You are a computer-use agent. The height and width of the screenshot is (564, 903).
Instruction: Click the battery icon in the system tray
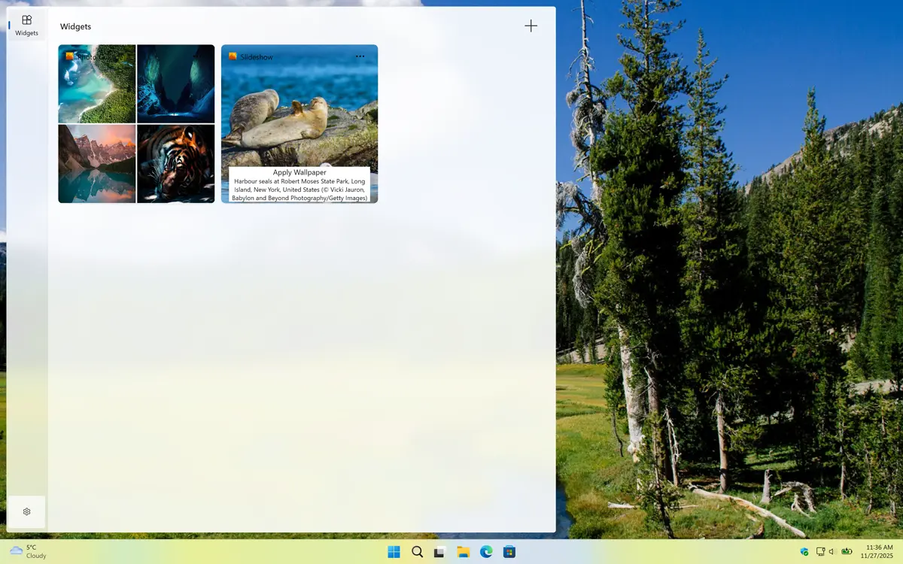(x=846, y=551)
